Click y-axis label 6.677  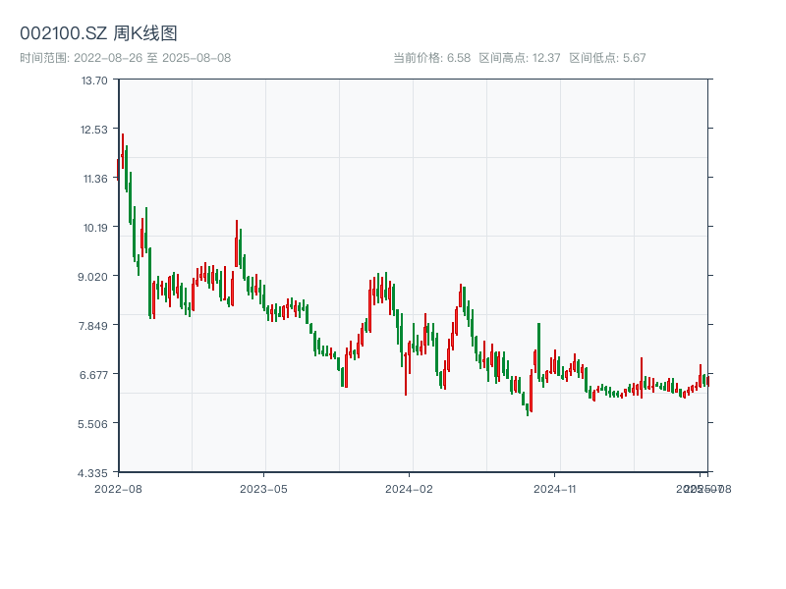coord(93,375)
